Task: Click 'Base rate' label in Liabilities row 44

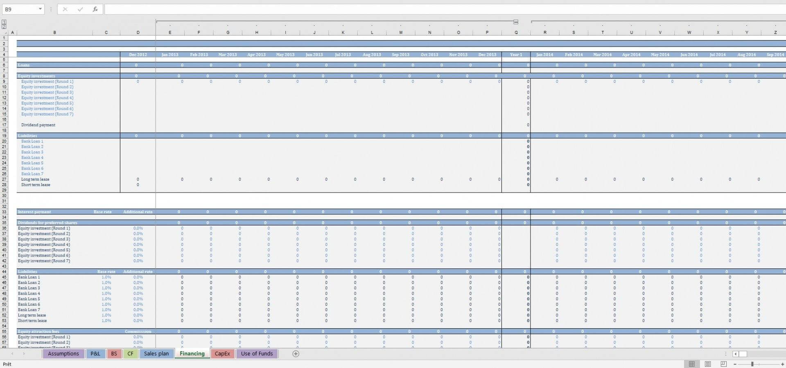Action: 106,271
